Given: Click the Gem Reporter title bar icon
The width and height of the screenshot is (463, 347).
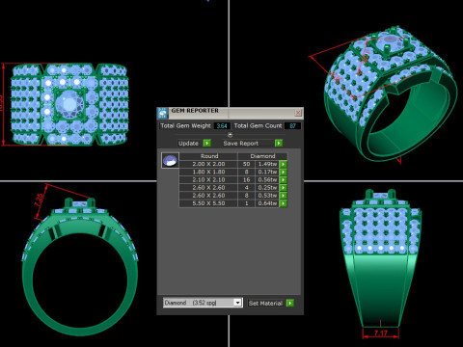Looking at the screenshot, I should pos(163,113).
